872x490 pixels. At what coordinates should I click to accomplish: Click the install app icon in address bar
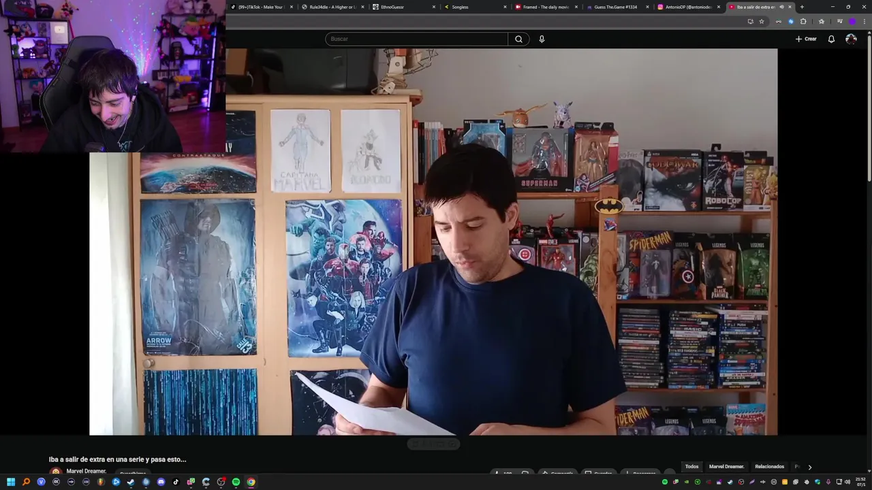(750, 21)
